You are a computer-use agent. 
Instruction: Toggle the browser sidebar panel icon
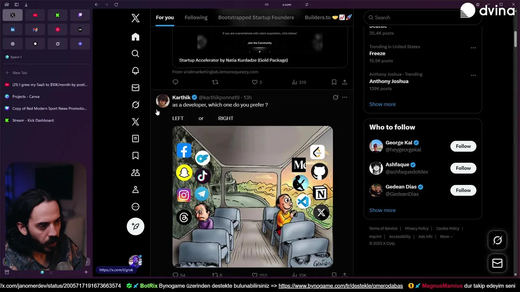coord(16,4)
